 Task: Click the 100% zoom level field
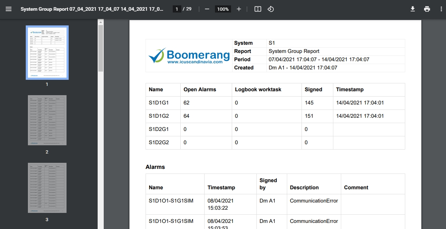(223, 9)
